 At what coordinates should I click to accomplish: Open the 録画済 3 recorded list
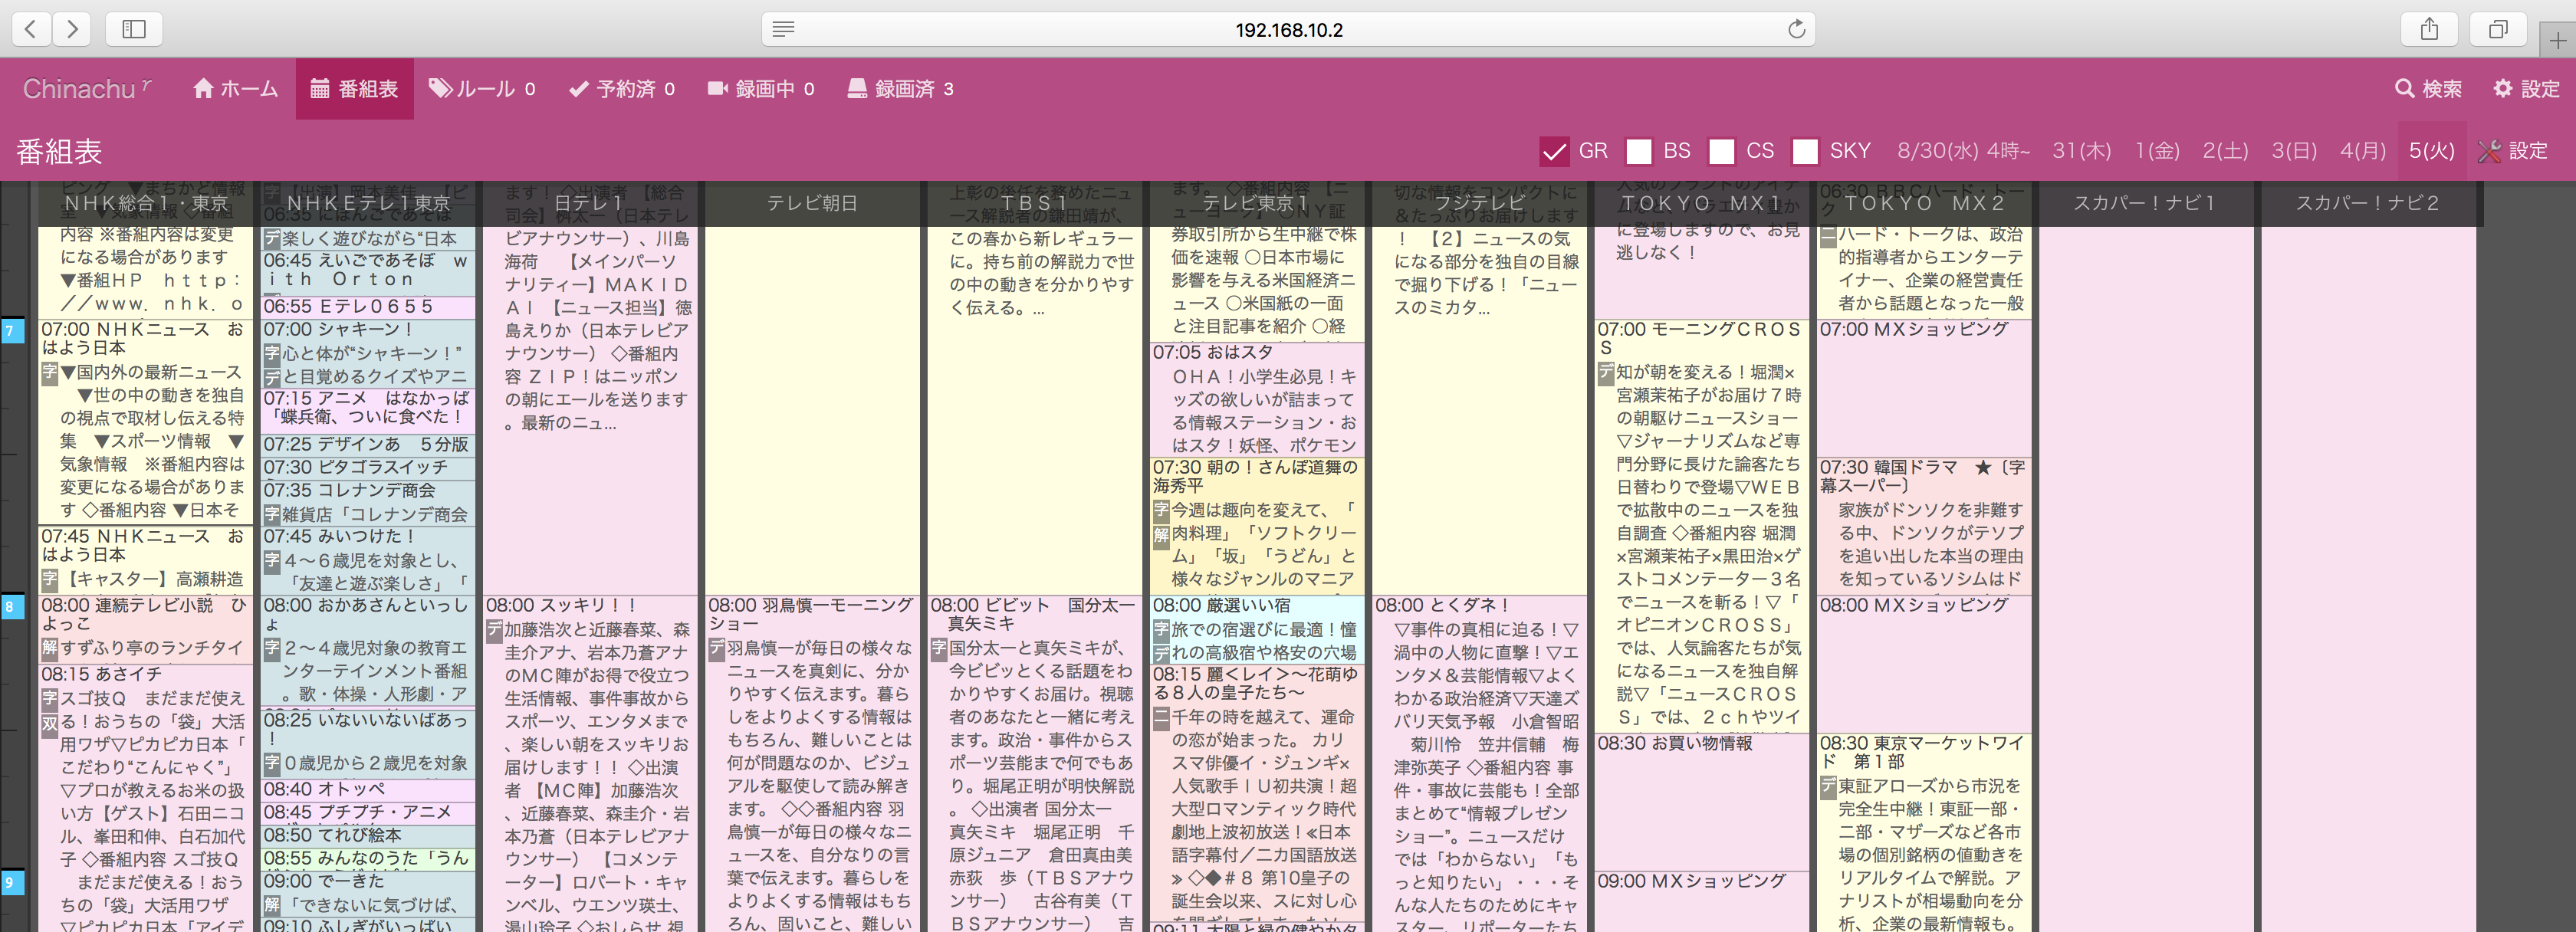(900, 89)
